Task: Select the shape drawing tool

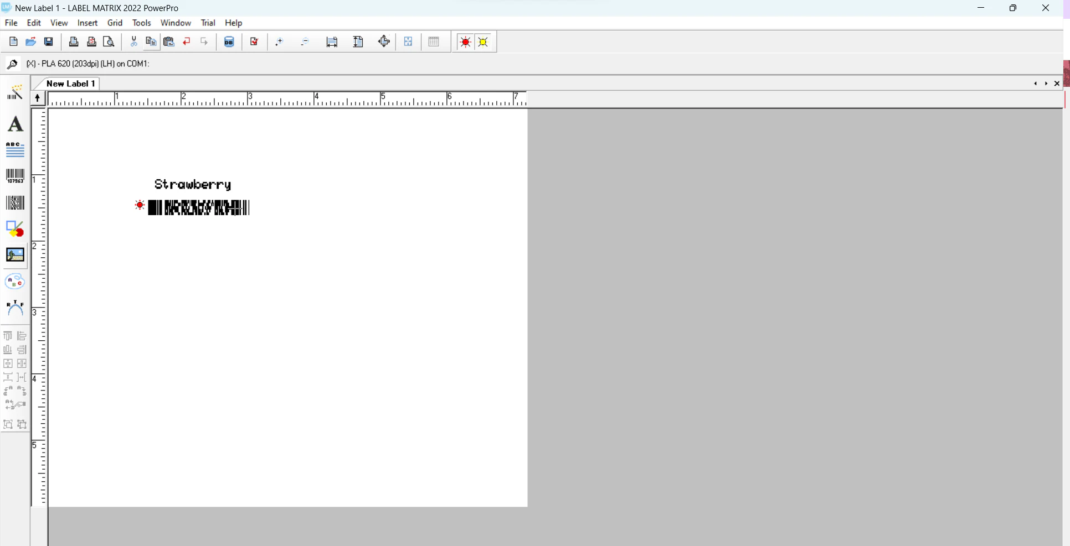Action: [x=15, y=229]
